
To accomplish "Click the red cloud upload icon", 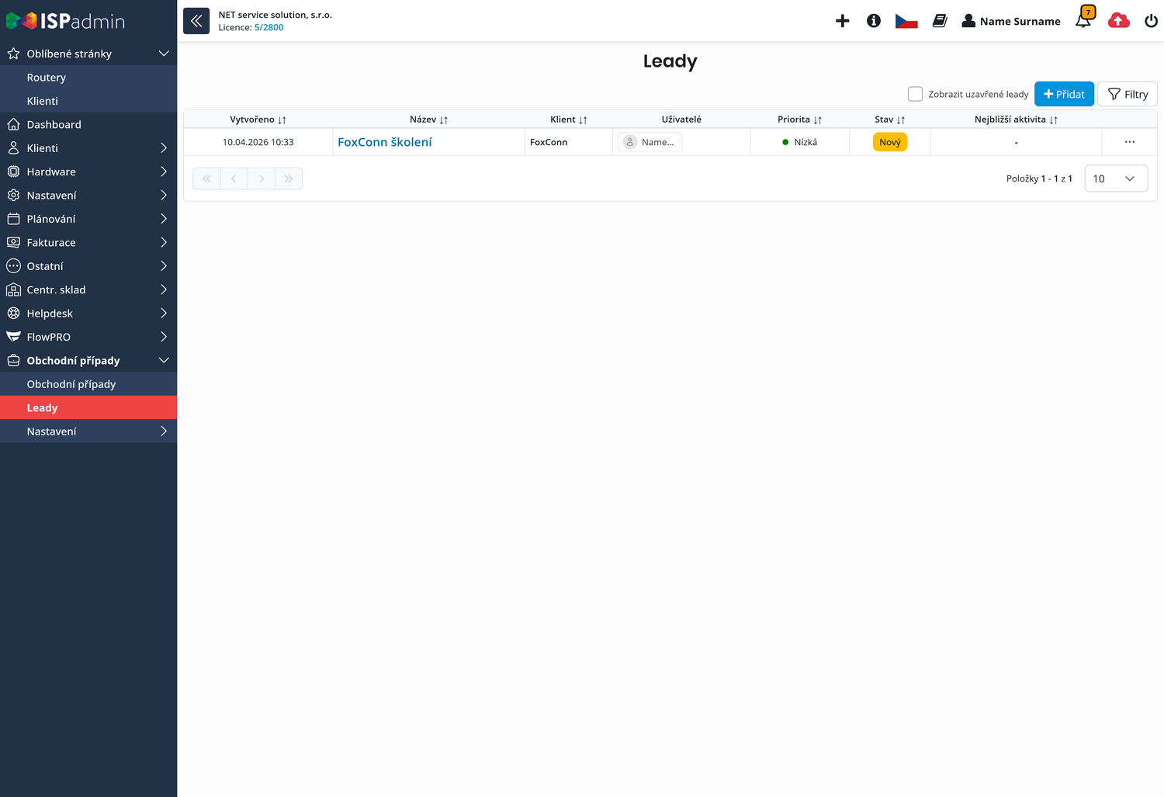I will pos(1118,21).
